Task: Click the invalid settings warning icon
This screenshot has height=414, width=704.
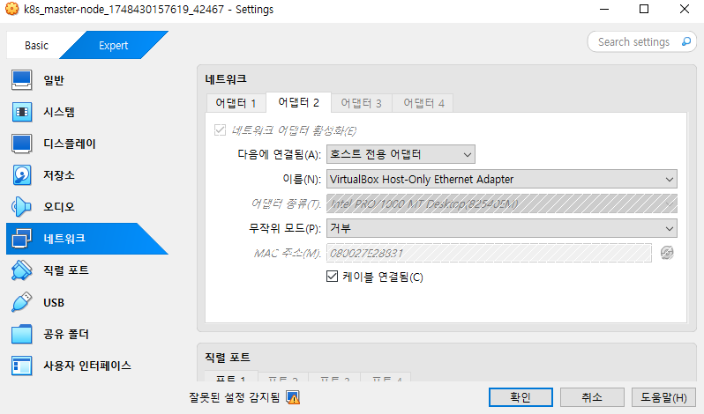Action: point(293,397)
